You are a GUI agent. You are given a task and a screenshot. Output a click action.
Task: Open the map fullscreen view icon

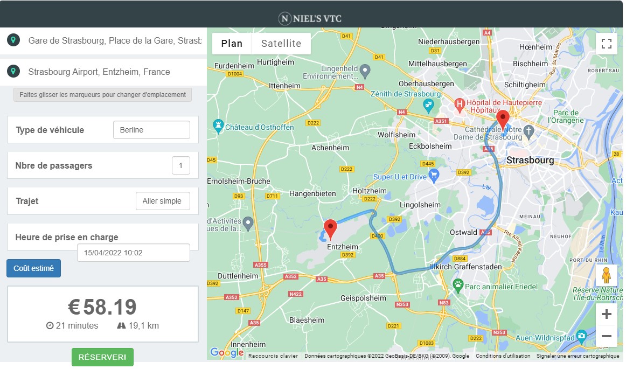pyautogui.click(x=607, y=44)
